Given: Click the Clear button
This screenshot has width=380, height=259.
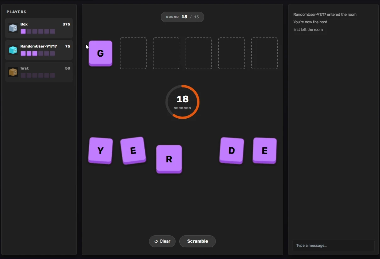Looking at the screenshot, I should 162,241.
